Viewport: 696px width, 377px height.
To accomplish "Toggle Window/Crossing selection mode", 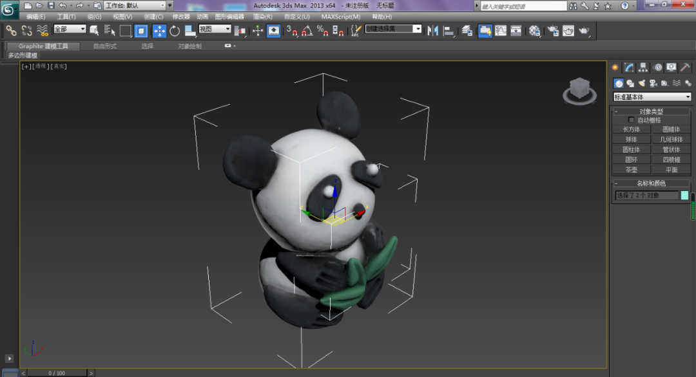I will tap(141, 31).
